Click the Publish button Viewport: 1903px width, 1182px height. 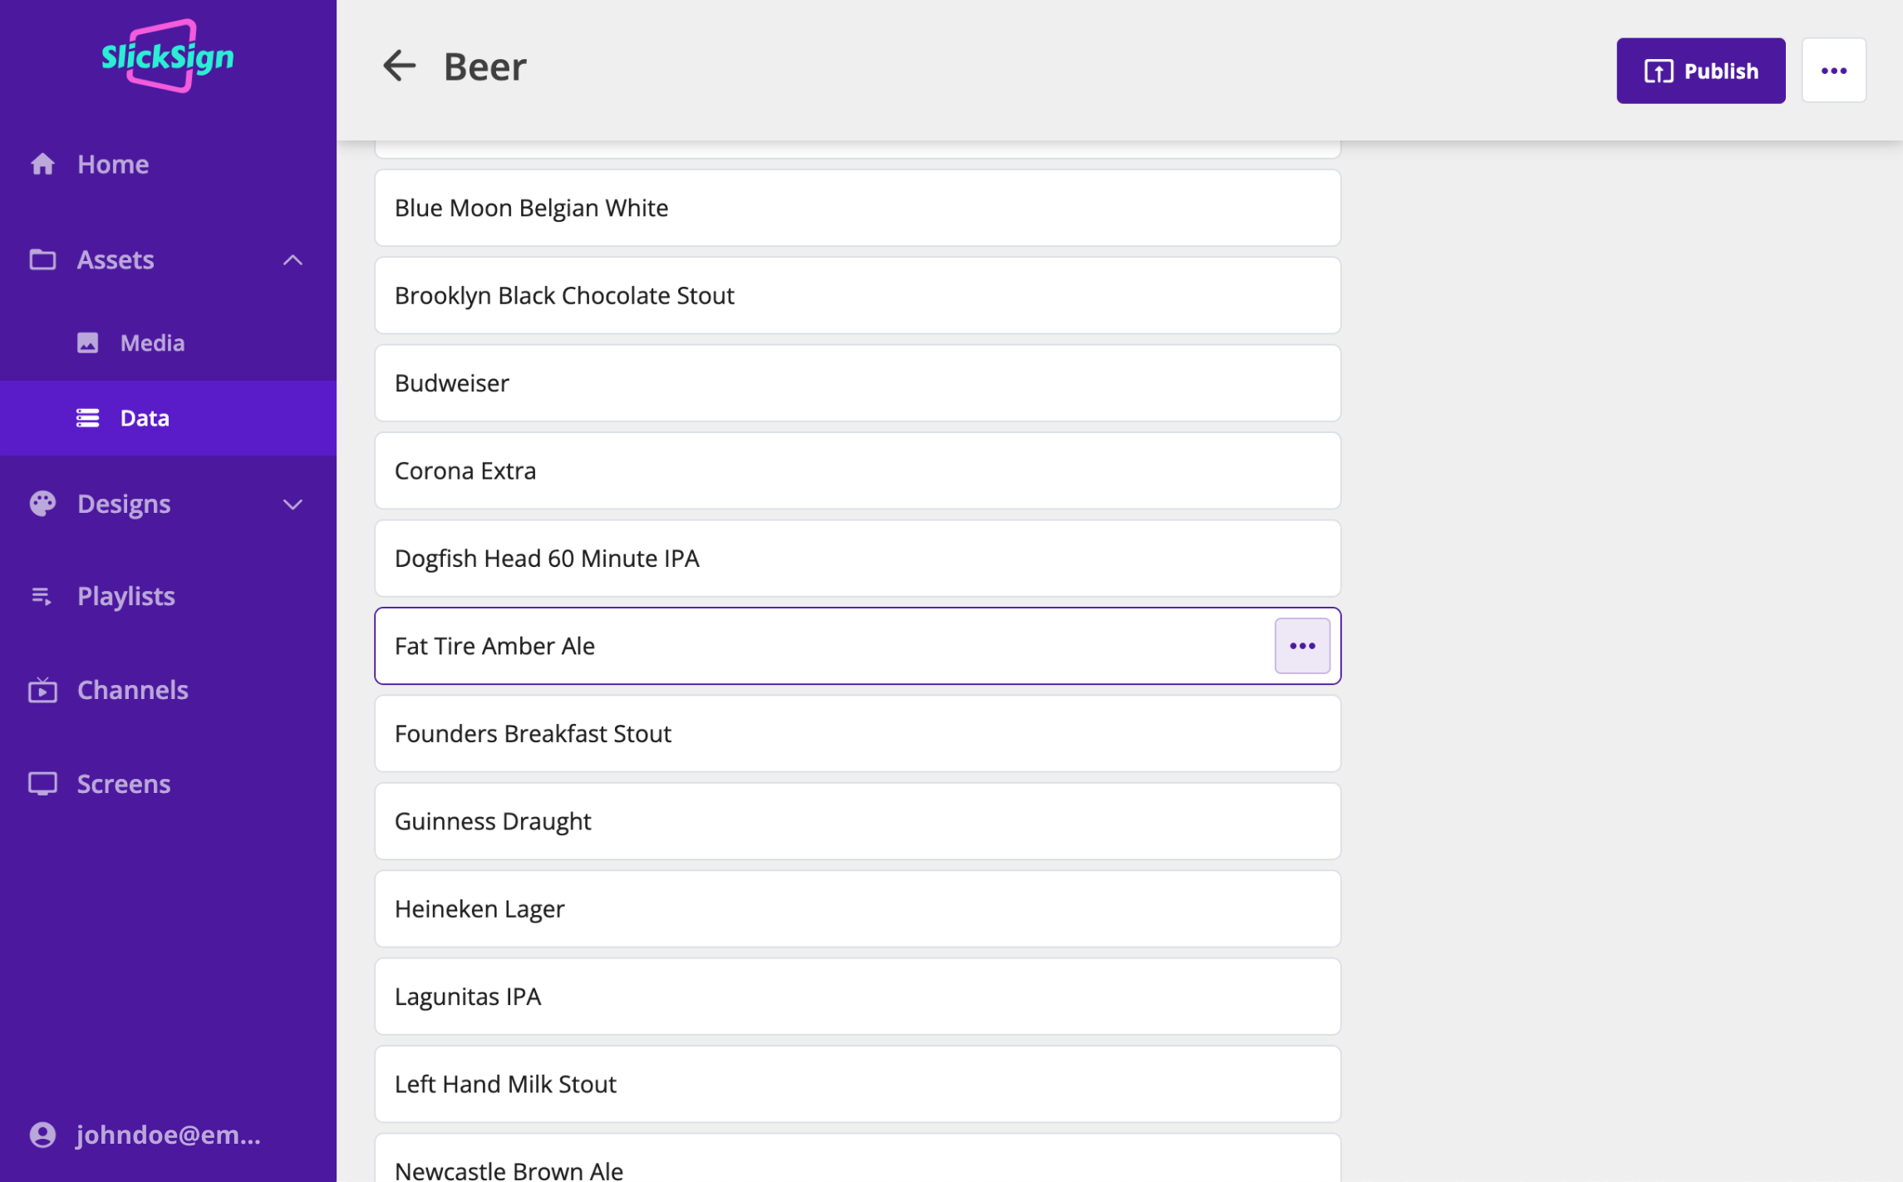(x=1700, y=71)
